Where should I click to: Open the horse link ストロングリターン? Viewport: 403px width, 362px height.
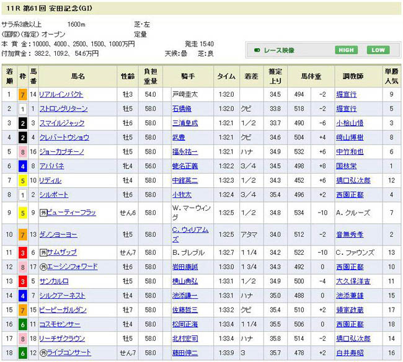pyautogui.click(x=63, y=108)
